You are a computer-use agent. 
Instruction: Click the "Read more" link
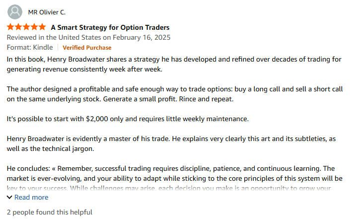click(31, 197)
